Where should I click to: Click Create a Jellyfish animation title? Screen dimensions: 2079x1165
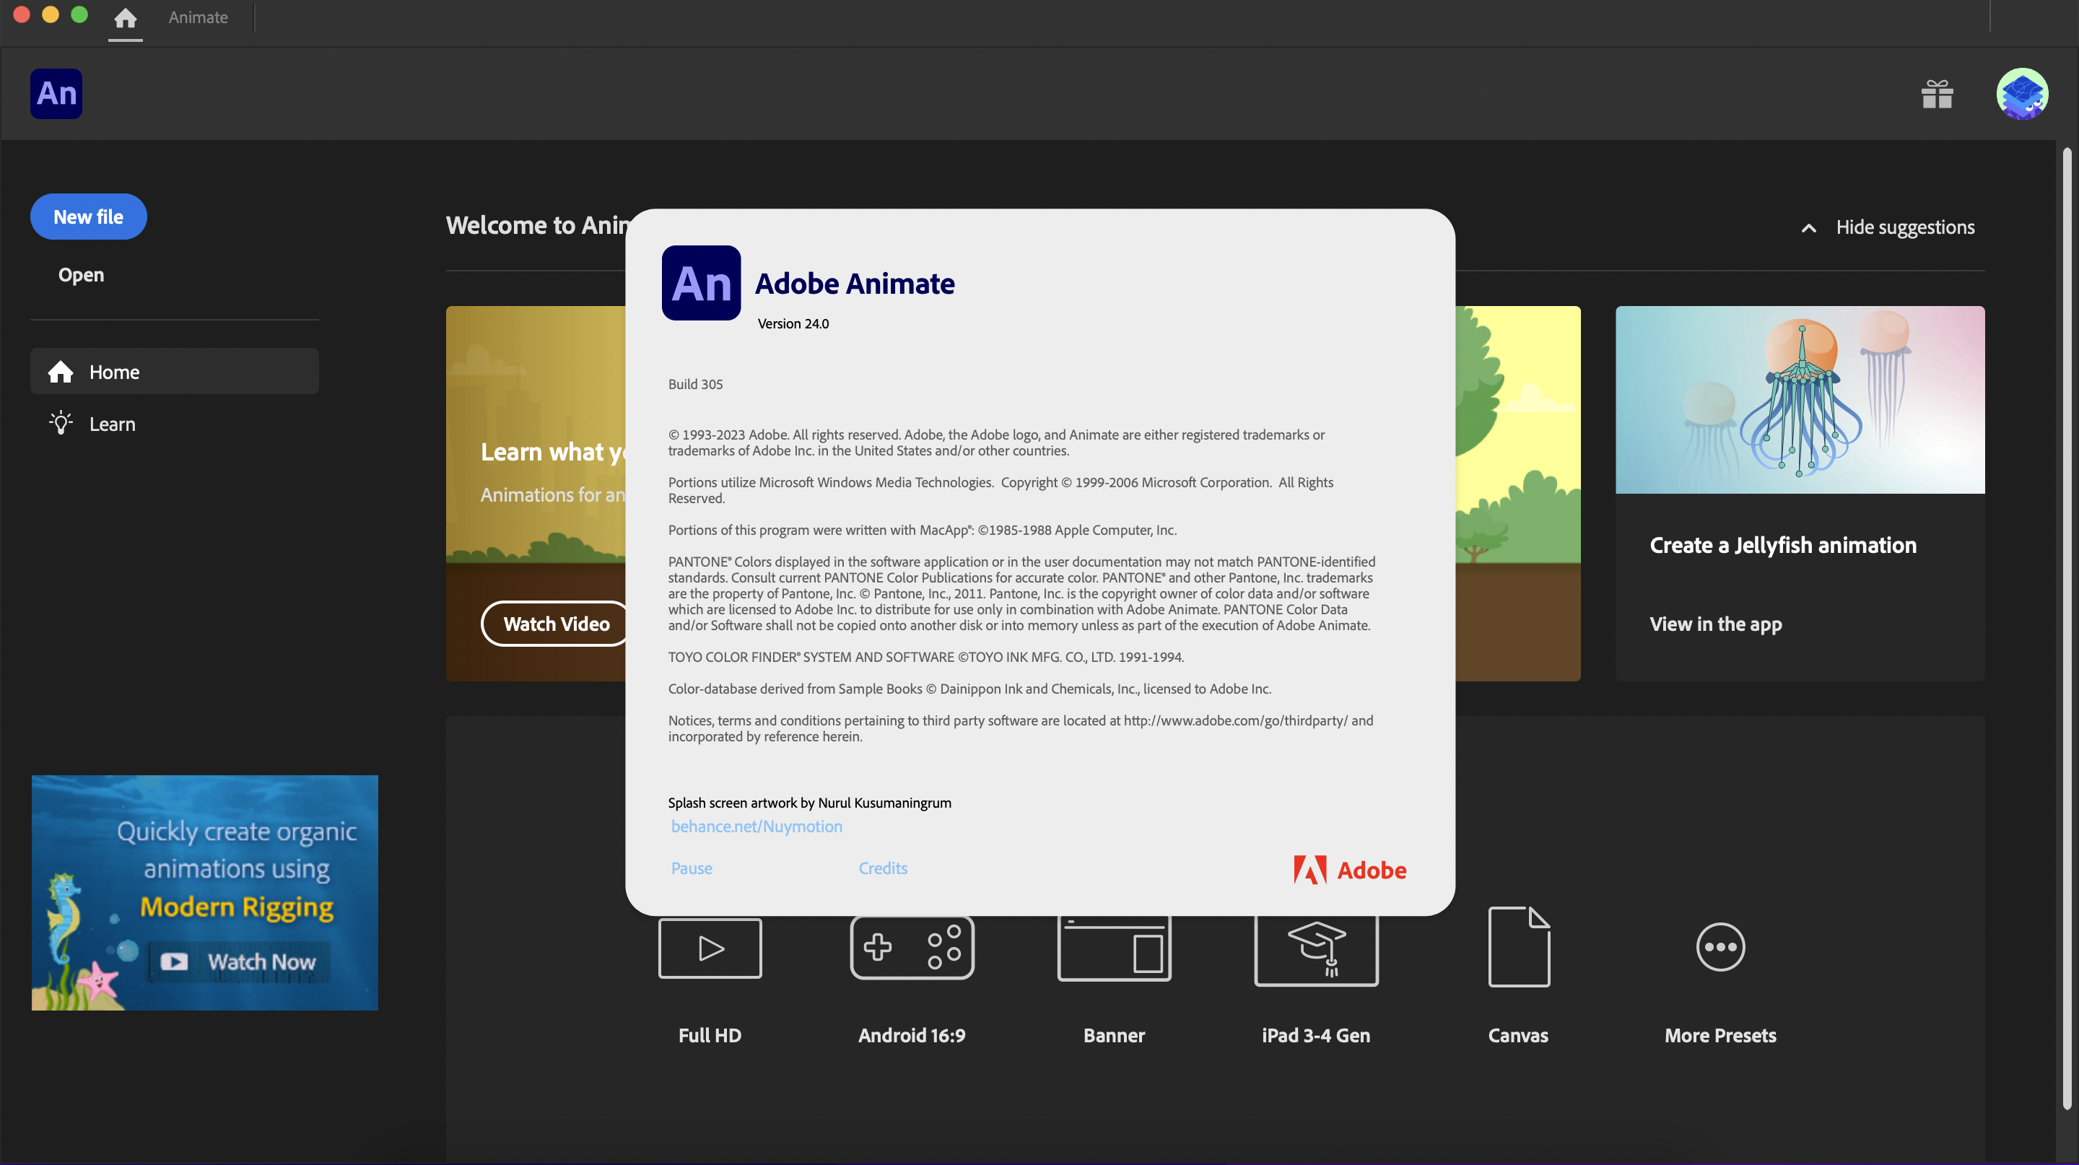tap(1783, 546)
